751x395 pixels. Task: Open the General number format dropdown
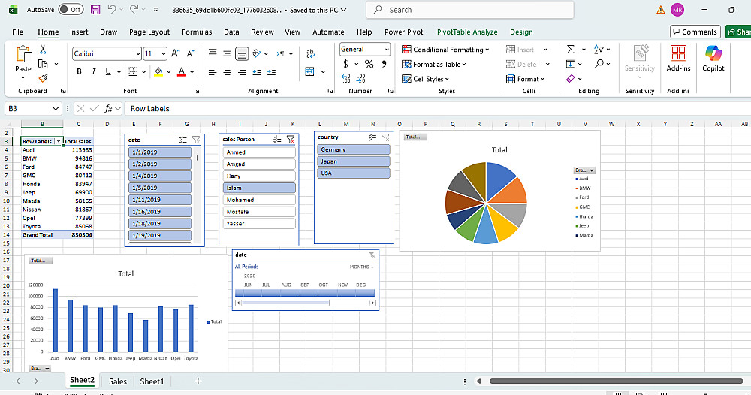click(387, 50)
